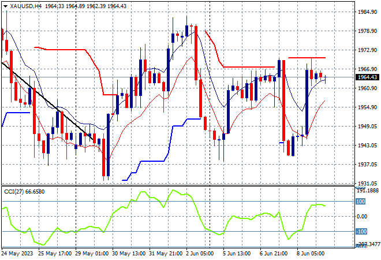Image resolution: width=381 pixels, height=260 pixels.
Task: Click the 1984.90 price axis label
Action: (x=367, y=12)
